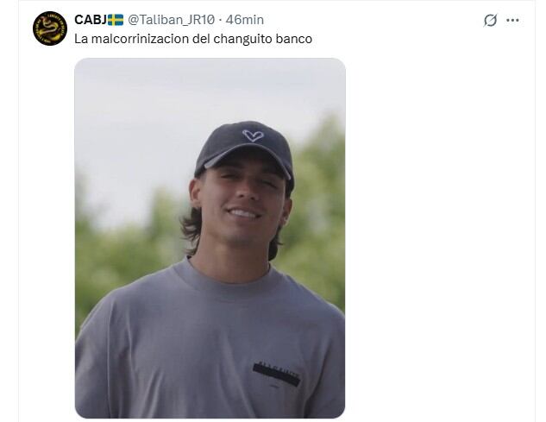Open the three-dot more options menu
The image size is (546, 422).
(x=512, y=20)
